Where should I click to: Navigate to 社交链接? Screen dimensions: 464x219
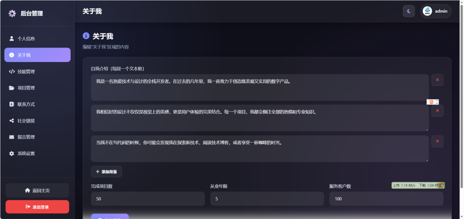(37, 120)
